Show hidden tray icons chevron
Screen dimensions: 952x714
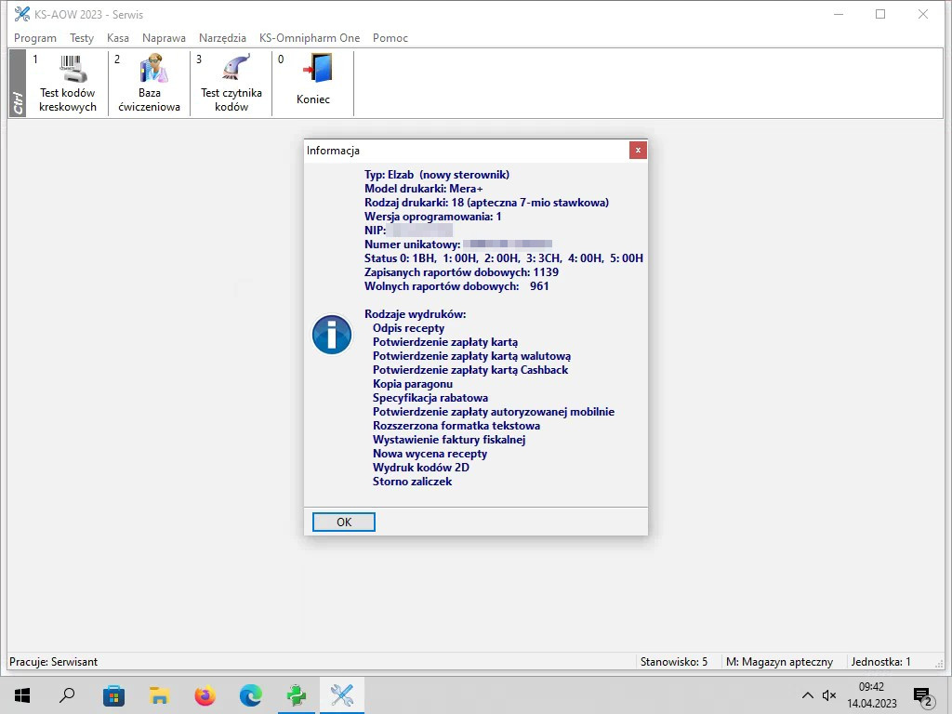(808, 695)
